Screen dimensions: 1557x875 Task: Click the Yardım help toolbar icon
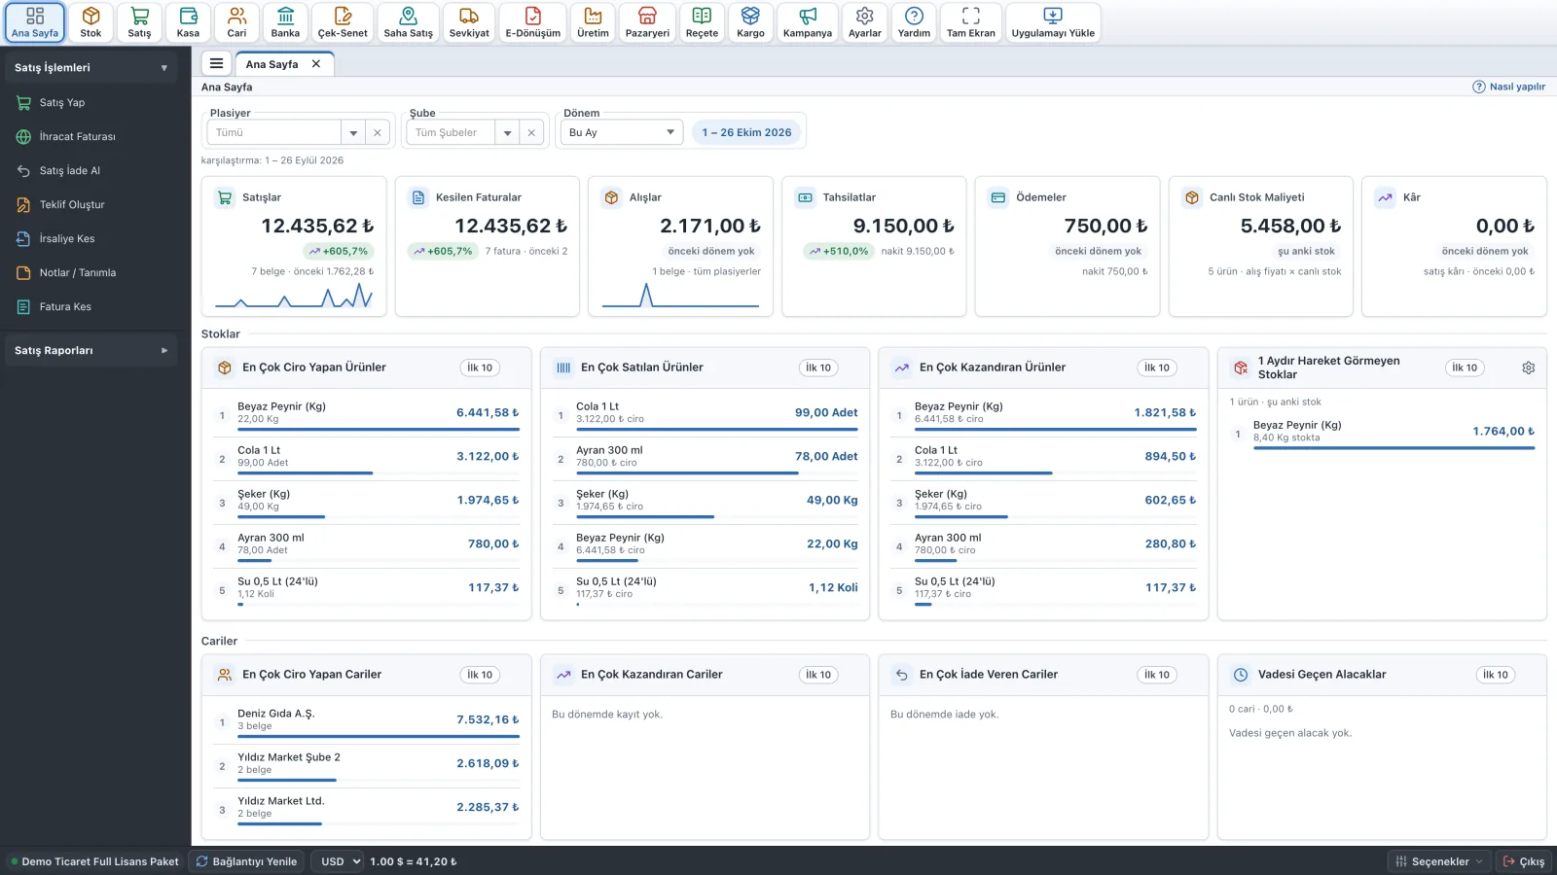[914, 22]
